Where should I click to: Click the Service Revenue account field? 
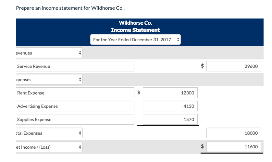(75, 66)
